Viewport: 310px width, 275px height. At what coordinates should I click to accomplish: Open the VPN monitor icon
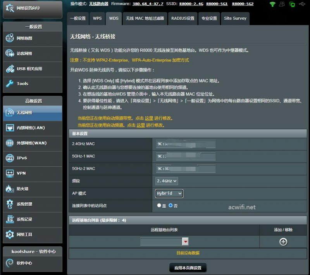[x=10, y=173]
